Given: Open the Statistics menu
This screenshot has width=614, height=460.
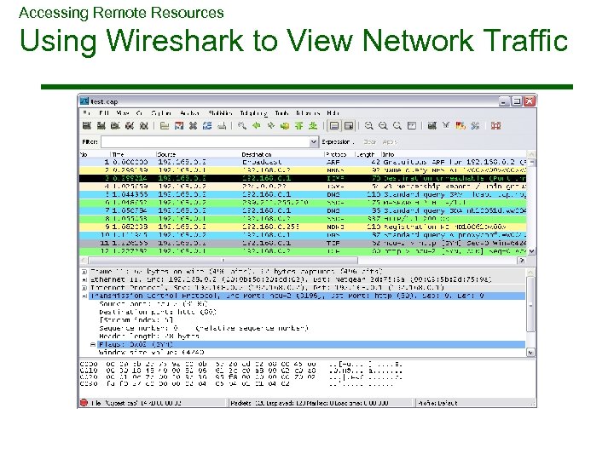Looking at the screenshot, I should tap(220, 113).
